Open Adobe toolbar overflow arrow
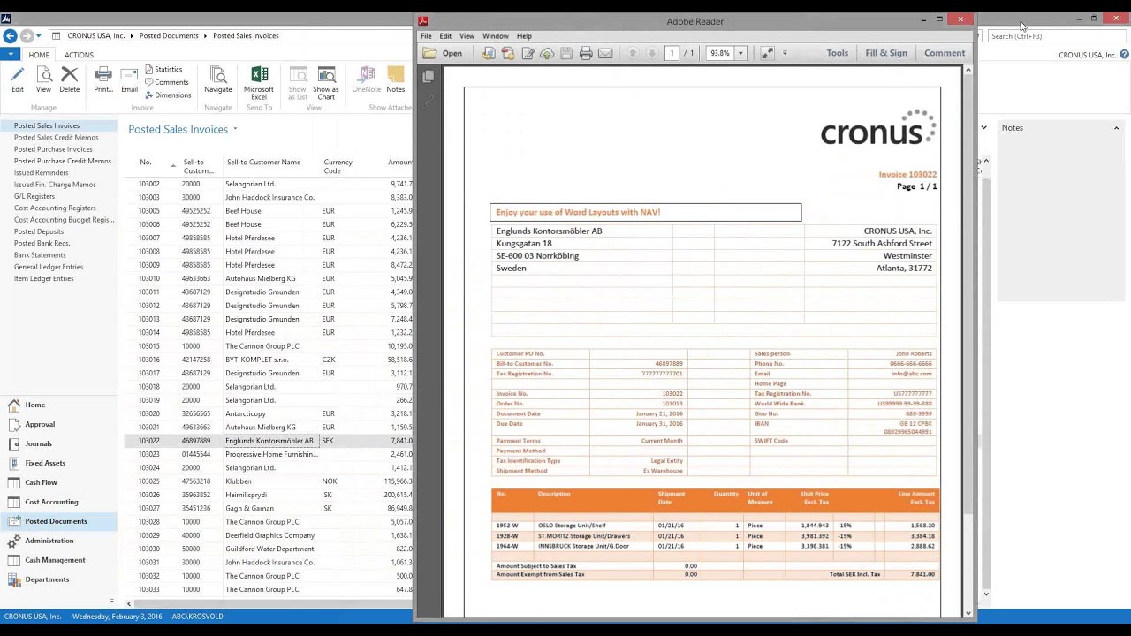The width and height of the screenshot is (1131, 636). click(x=785, y=53)
